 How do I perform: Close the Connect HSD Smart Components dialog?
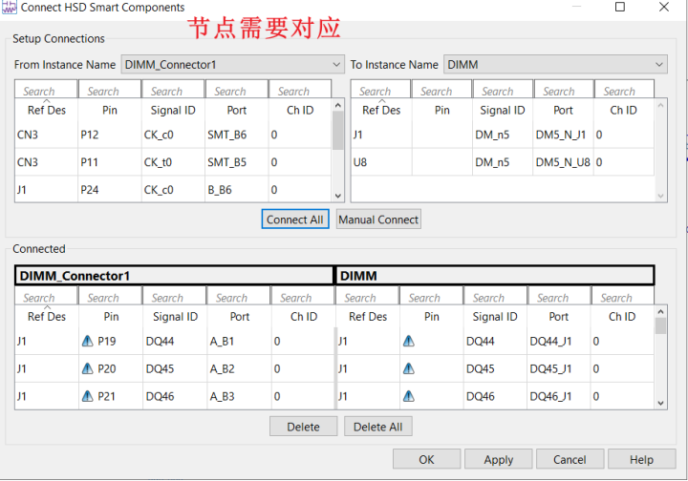[x=664, y=7]
